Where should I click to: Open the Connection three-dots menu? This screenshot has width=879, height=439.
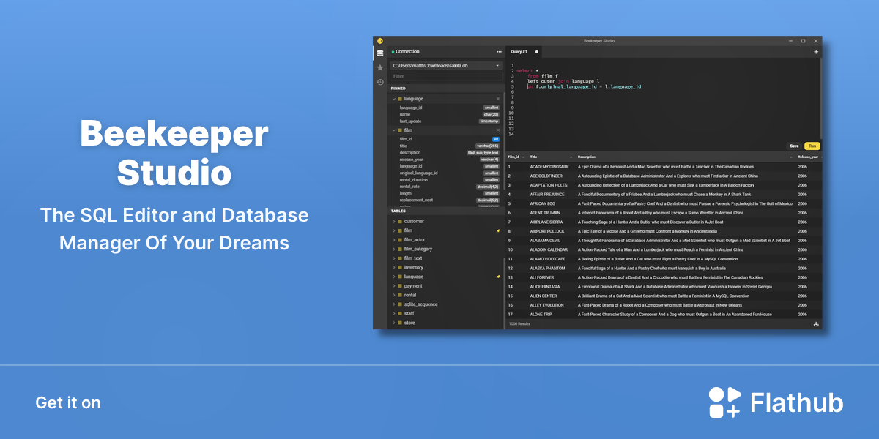pyautogui.click(x=499, y=52)
